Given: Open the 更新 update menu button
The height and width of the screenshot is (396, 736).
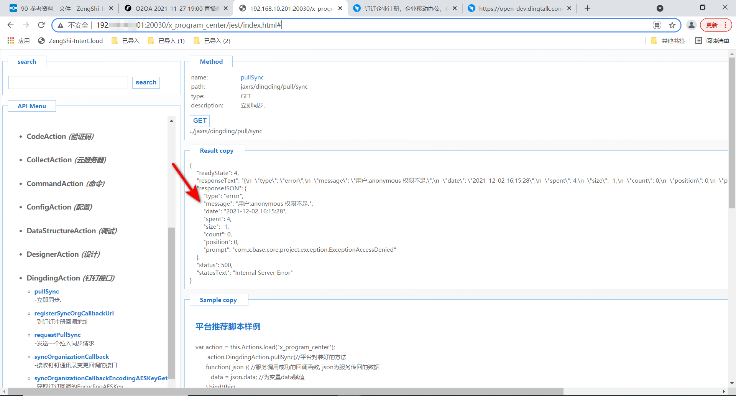Looking at the screenshot, I should tap(716, 25).
